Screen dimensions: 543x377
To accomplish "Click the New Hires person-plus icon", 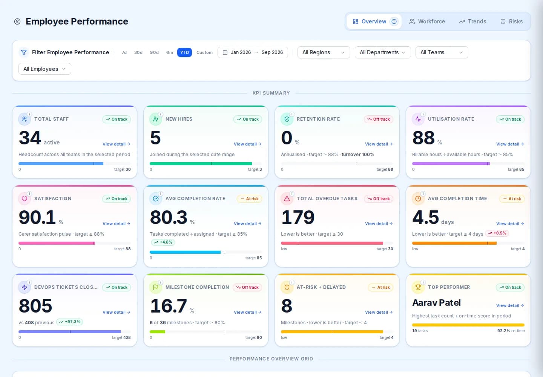I will tap(156, 119).
